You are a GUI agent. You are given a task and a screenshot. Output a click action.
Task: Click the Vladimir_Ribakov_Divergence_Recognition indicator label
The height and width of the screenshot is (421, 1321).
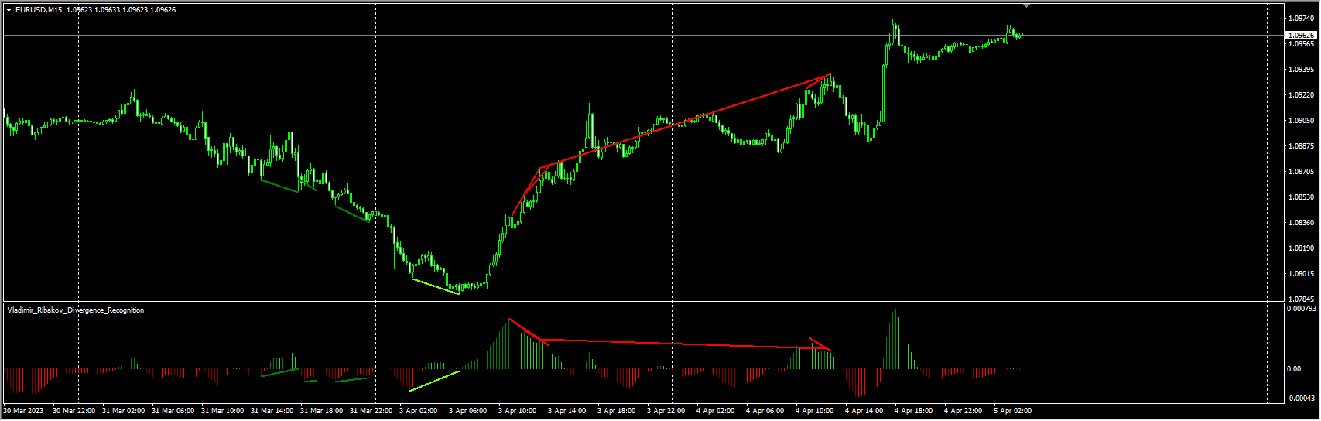tap(76, 310)
